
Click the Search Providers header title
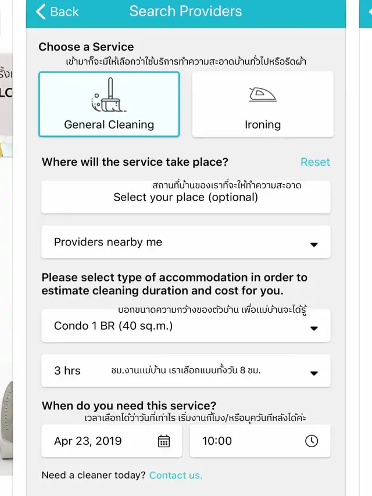pos(185,11)
